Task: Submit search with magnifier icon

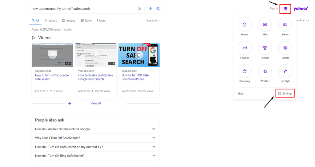Action: tap(158, 9)
